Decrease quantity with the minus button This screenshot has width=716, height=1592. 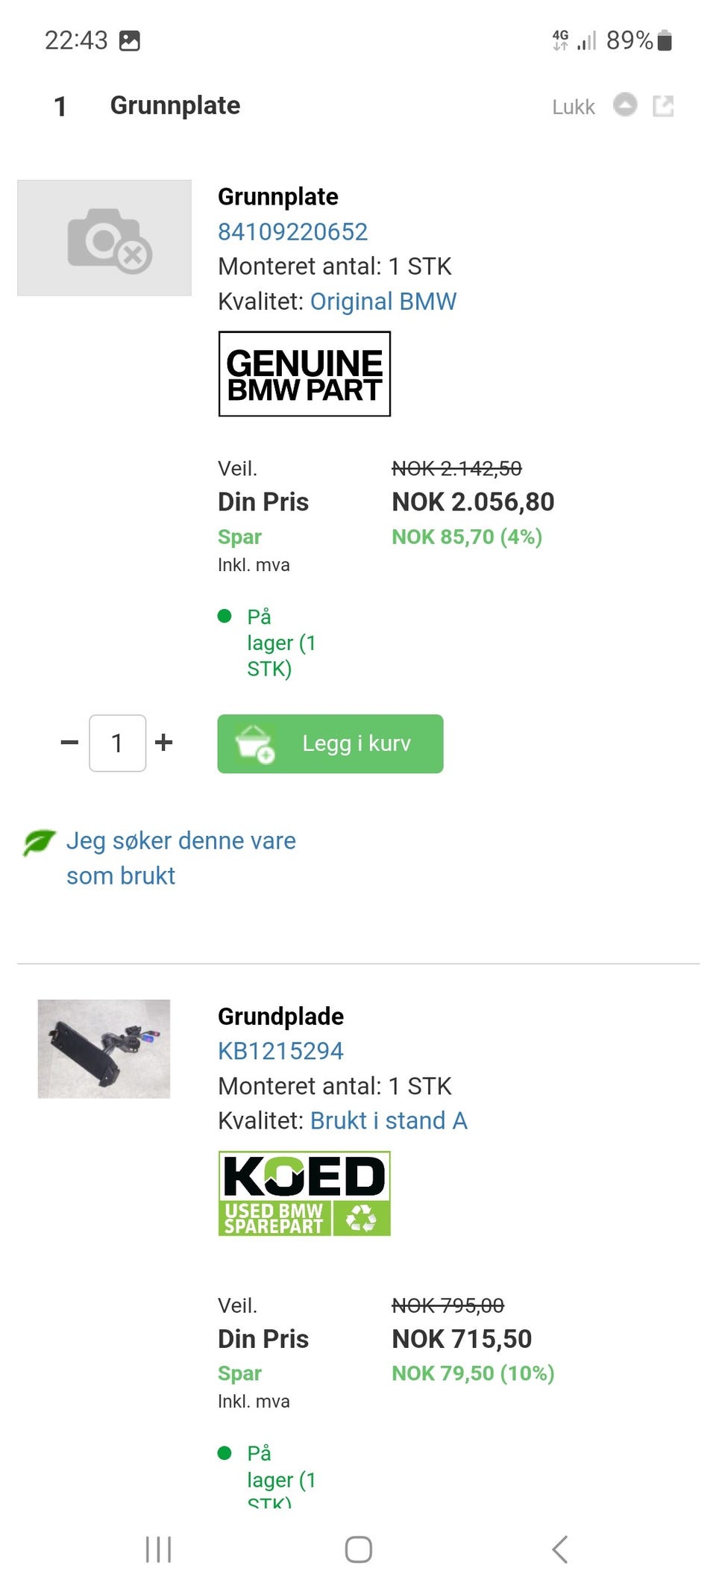coord(69,743)
